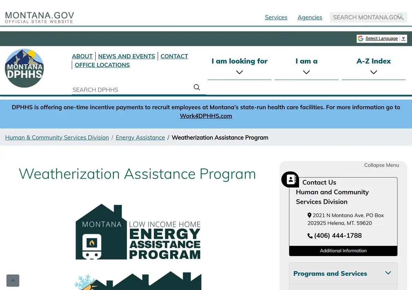412x290 pixels.
Task: Open the CONTACT page link
Action: 174,56
